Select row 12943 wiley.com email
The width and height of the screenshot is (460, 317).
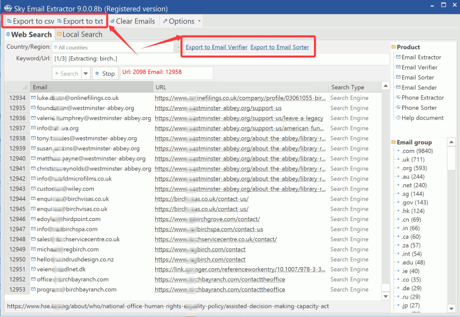pyautogui.click(x=66, y=189)
